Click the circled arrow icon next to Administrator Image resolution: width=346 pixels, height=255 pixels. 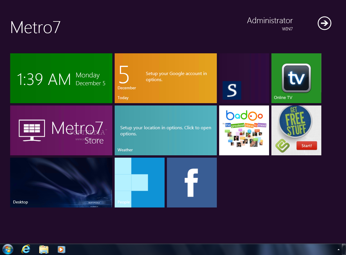point(325,23)
